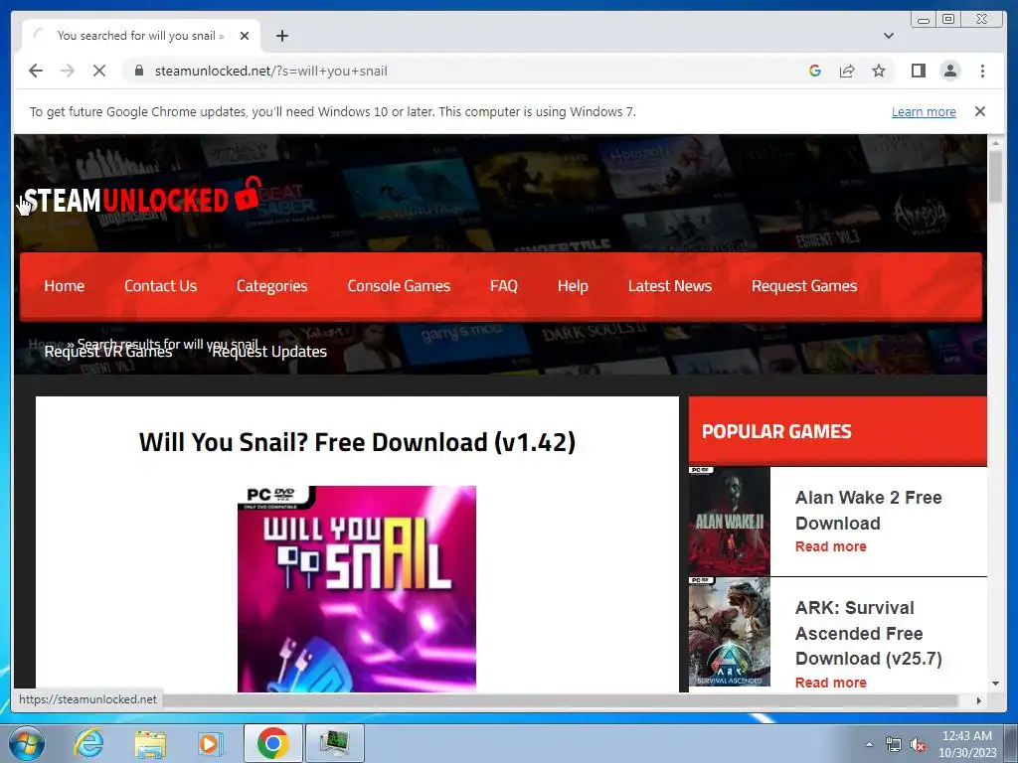
Task: Open the network tray icon
Action: [894, 744]
